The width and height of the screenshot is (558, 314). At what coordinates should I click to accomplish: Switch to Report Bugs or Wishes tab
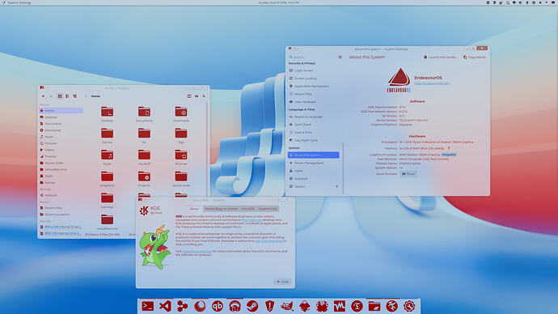tap(221, 209)
